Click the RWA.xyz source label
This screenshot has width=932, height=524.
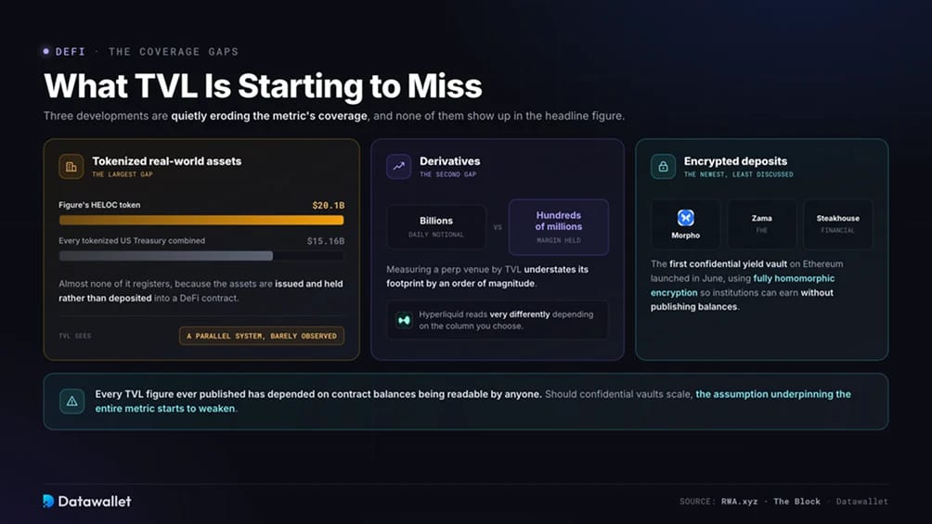coord(740,502)
